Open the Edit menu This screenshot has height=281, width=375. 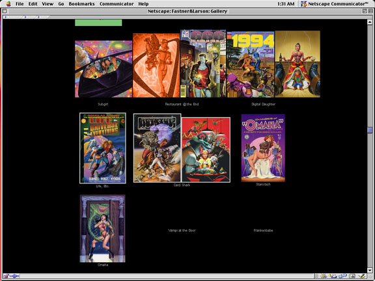(x=33, y=4)
